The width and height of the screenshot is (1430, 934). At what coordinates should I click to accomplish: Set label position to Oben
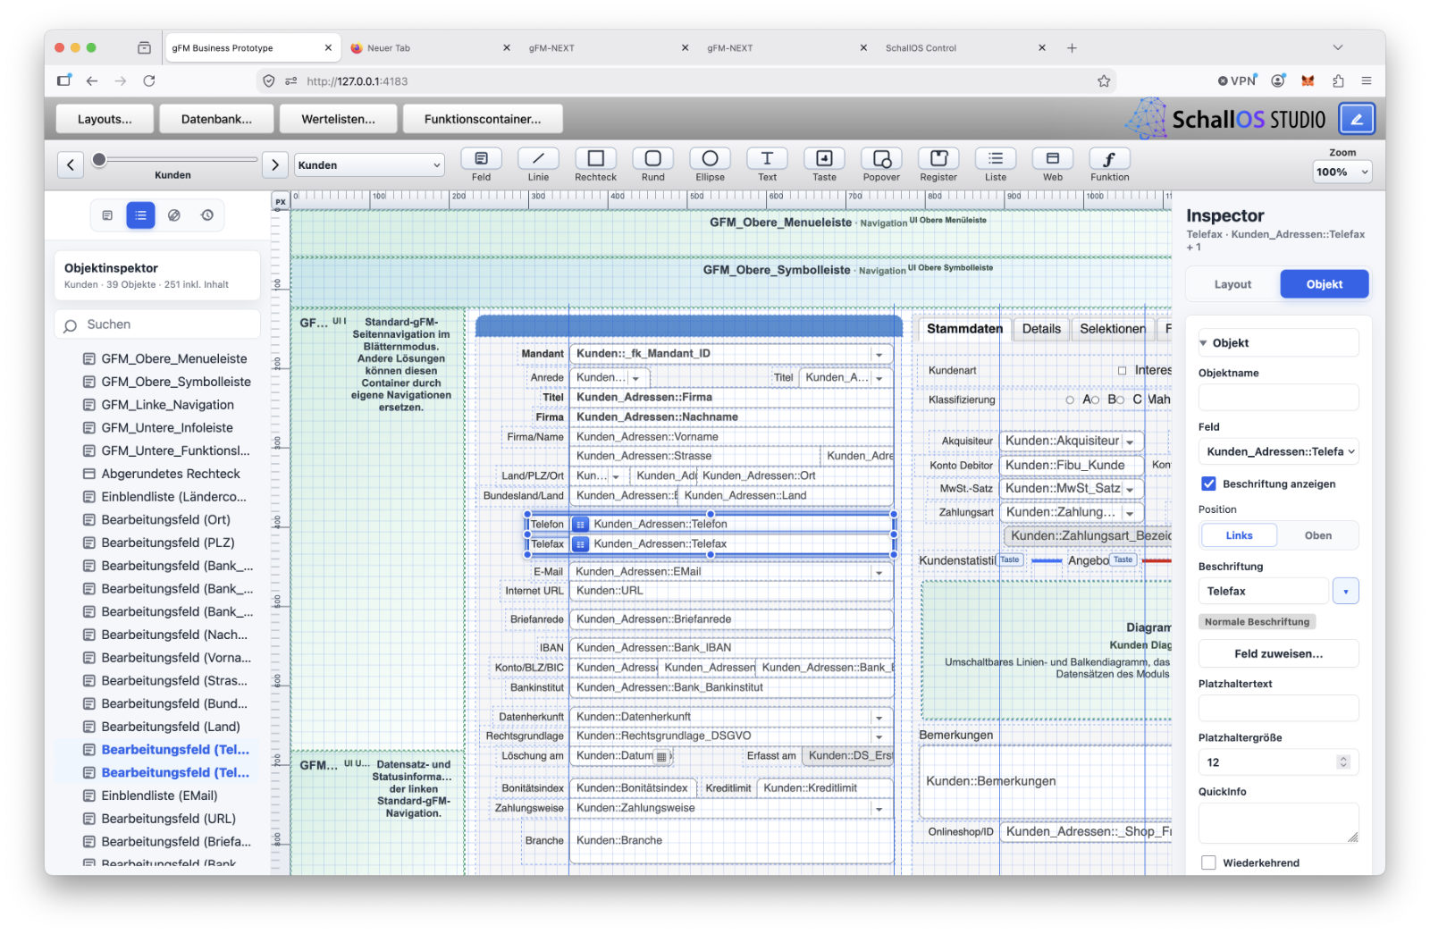pyautogui.click(x=1317, y=535)
